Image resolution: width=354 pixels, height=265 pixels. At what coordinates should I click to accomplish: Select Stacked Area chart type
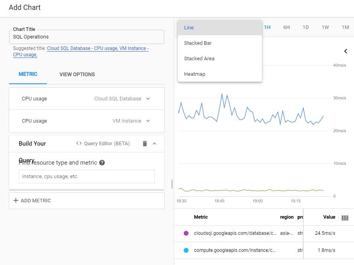(x=199, y=59)
